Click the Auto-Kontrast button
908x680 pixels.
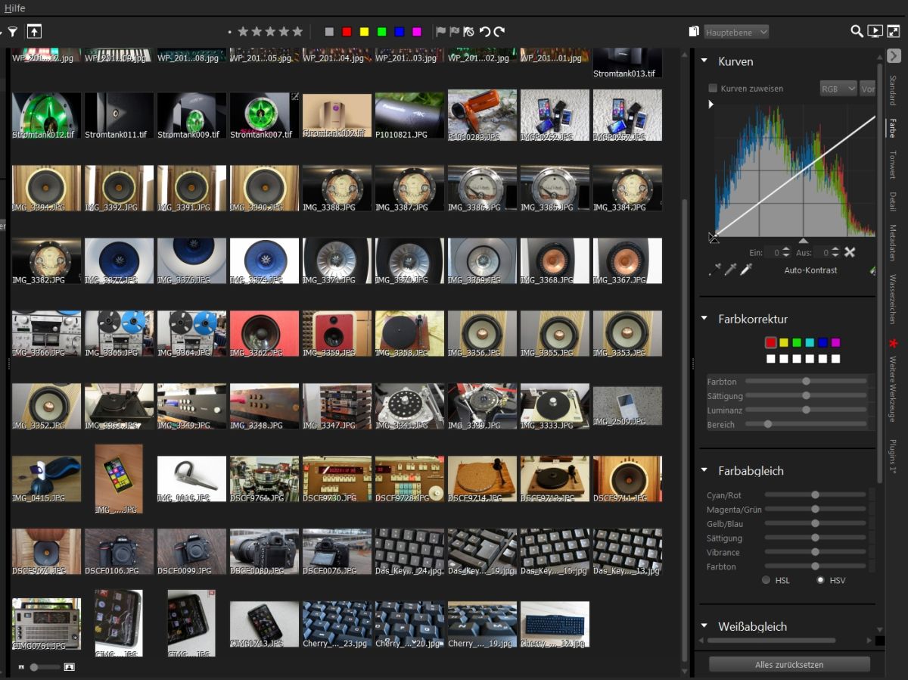[810, 270]
